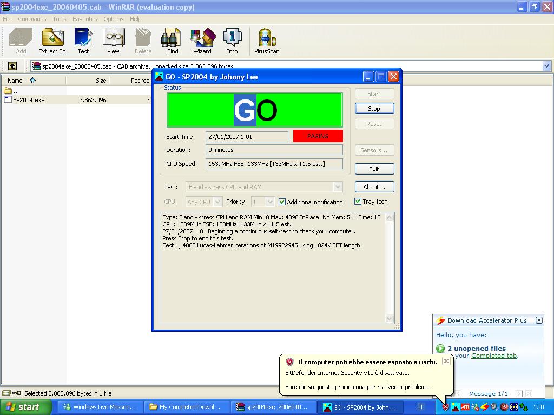
Task: Click the IT language indicator
Action: [420, 407]
